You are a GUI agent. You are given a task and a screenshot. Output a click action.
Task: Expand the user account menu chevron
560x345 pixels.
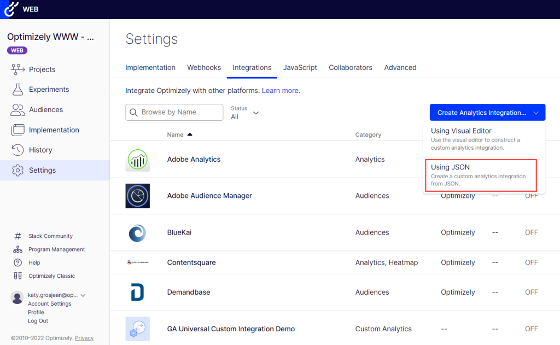pyautogui.click(x=83, y=295)
